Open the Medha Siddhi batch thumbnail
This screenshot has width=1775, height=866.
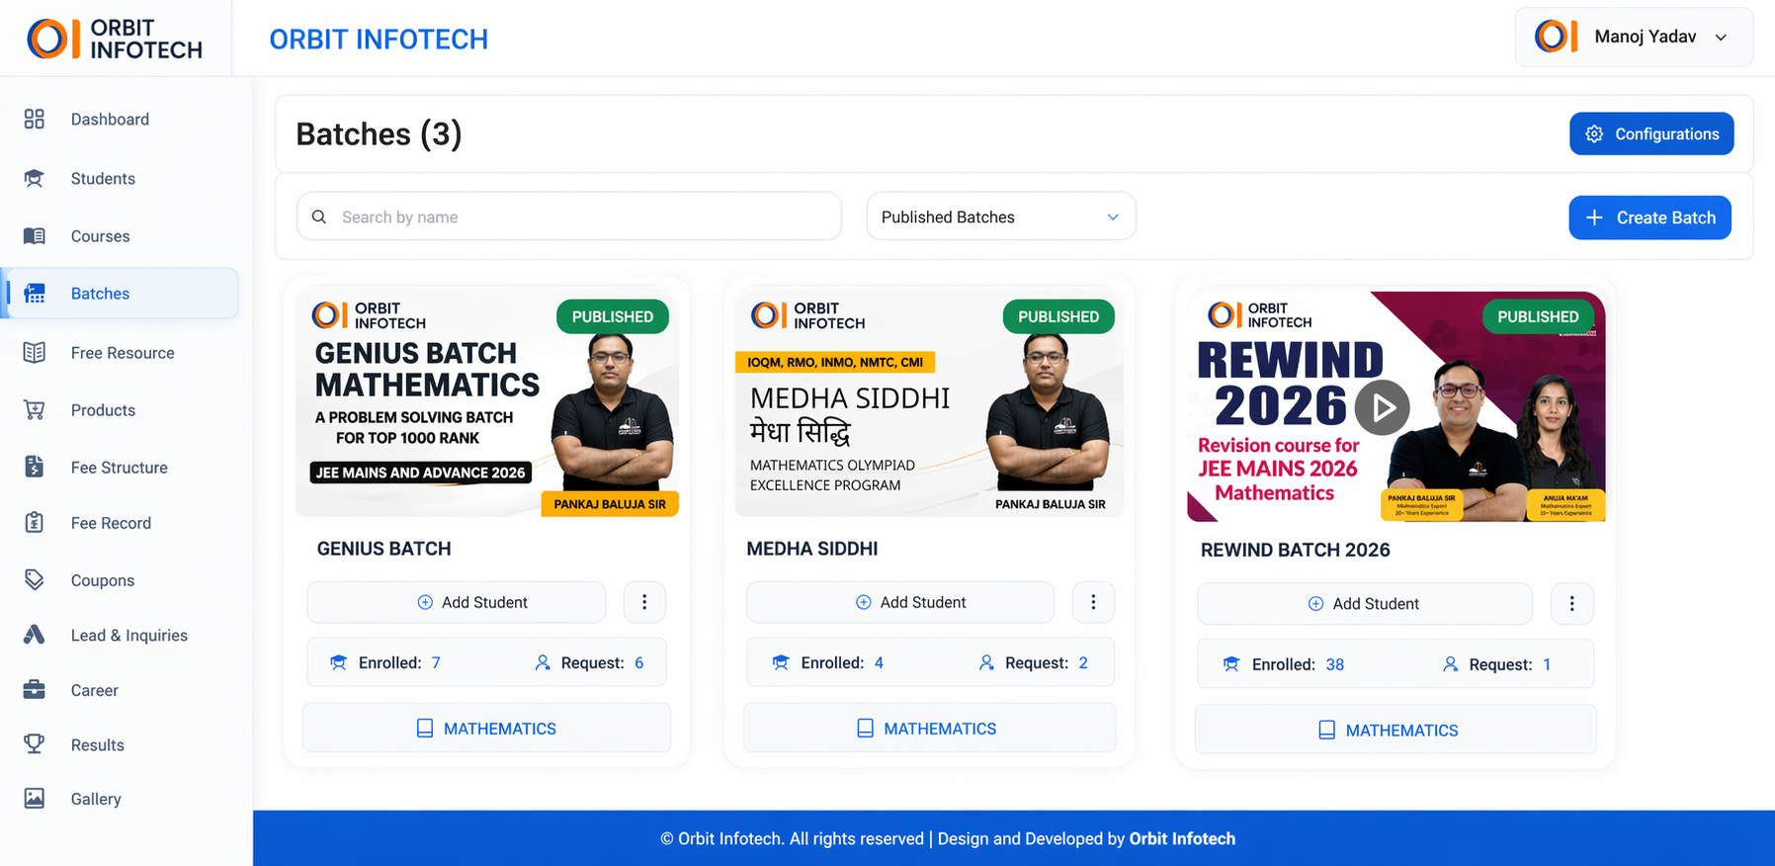pos(928,403)
